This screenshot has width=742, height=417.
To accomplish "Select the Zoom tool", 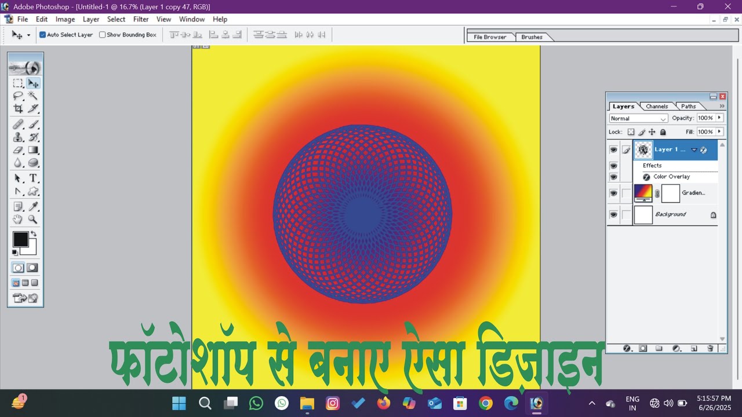I will click(33, 219).
